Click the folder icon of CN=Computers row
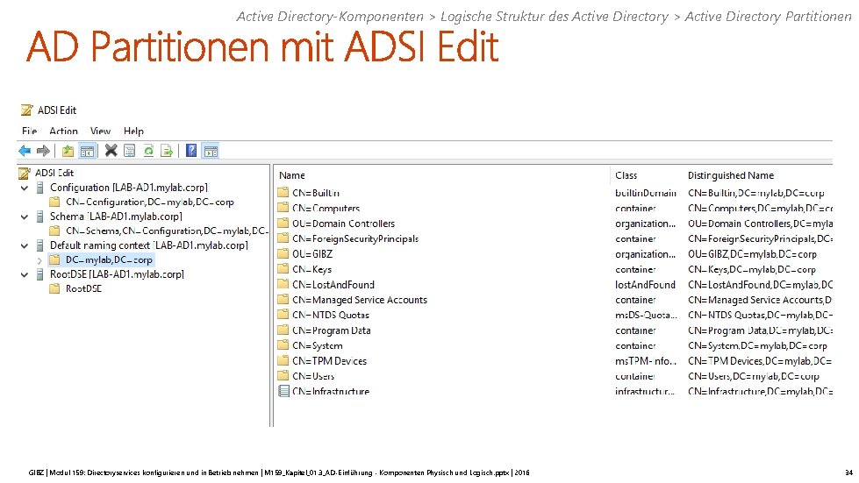859x483 pixels. pyautogui.click(x=283, y=208)
